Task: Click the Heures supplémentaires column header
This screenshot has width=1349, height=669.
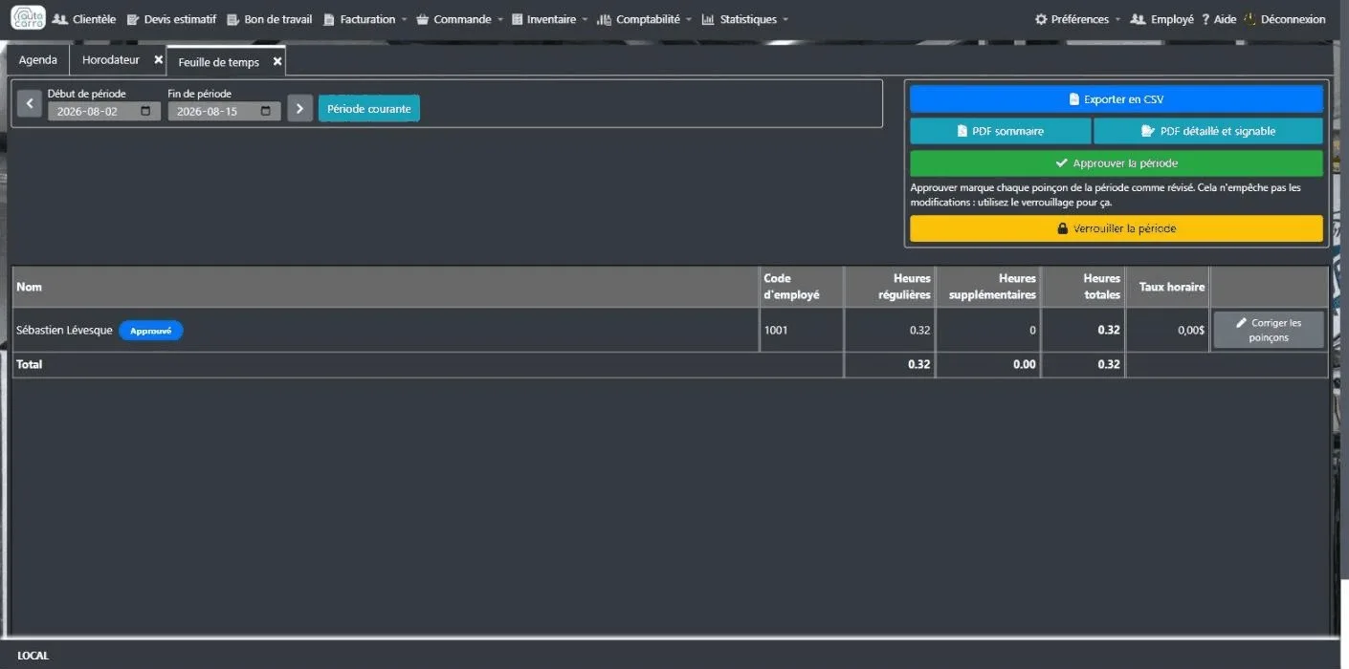Action: tap(988, 287)
